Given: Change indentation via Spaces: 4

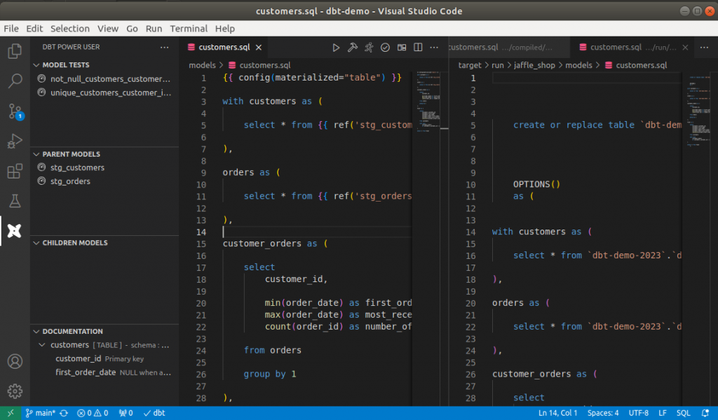Looking at the screenshot, I should coord(602,413).
